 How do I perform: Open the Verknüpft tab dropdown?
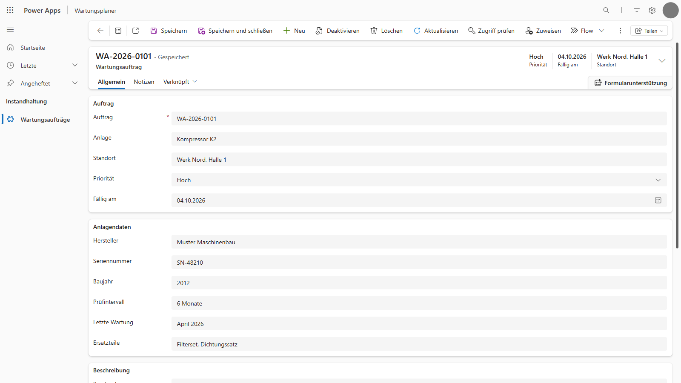pos(180,82)
